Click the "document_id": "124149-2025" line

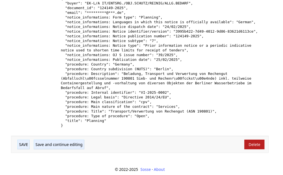96,8
